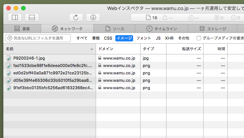
Task: Reload the page with the circular arrow button
Action: click(x=76, y=17)
